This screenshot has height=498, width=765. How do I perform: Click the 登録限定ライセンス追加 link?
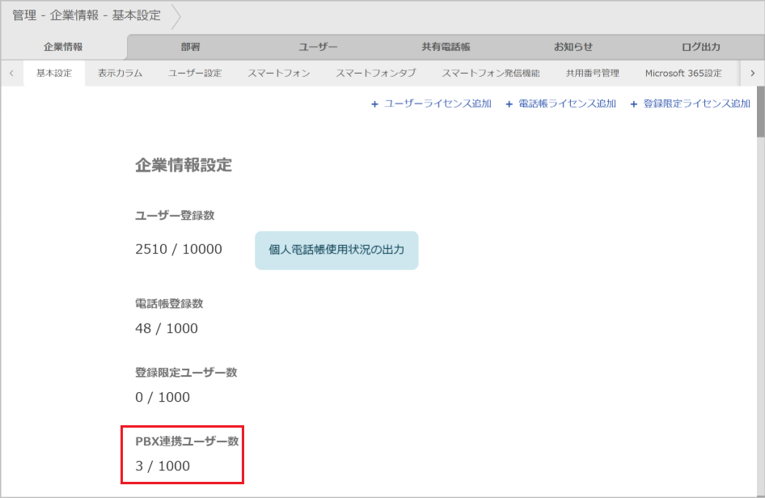coord(695,103)
